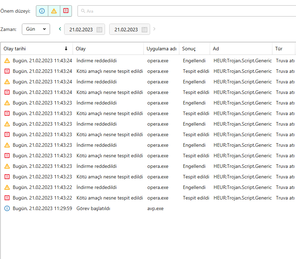
Task: Select the Görev başlatıldı event text
Action: click(93, 208)
